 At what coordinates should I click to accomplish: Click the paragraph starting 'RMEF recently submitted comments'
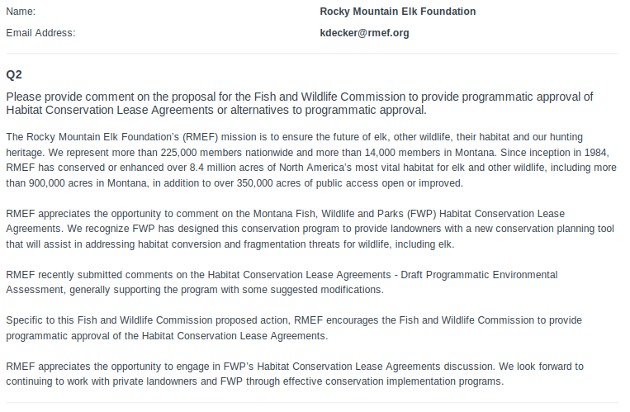click(282, 282)
